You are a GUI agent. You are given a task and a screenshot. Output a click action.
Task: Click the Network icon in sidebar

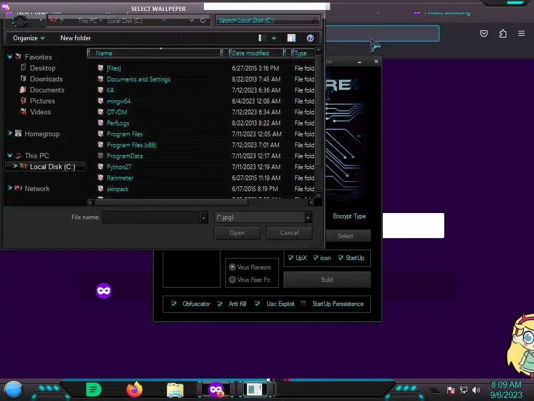click(x=18, y=188)
